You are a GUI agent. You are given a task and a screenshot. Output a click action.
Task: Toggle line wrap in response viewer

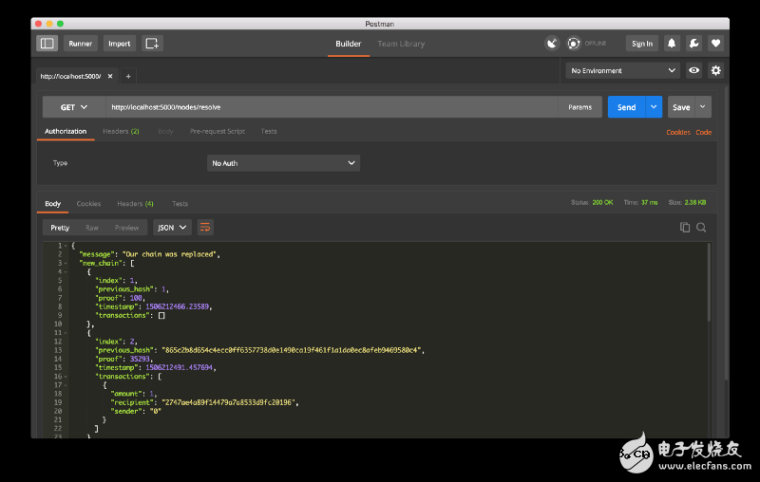point(205,228)
